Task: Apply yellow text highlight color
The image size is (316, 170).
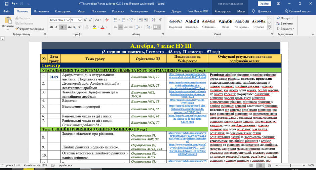Action: (x=94, y=27)
